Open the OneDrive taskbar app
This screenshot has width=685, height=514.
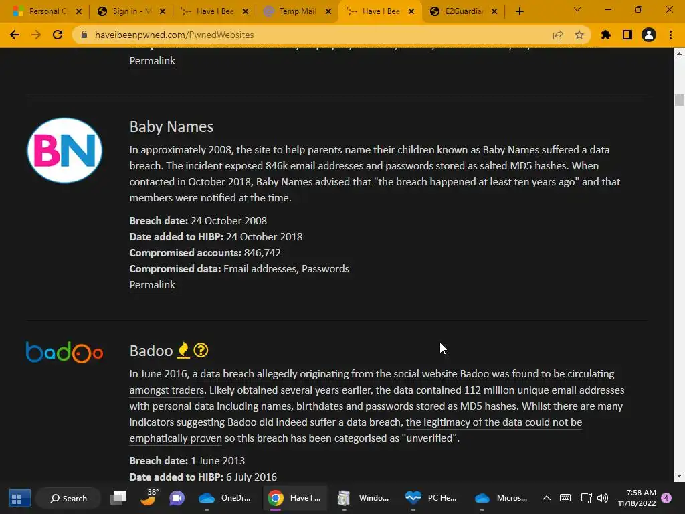click(225, 498)
